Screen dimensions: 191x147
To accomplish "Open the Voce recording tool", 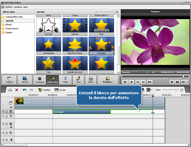I will [78, 80].
